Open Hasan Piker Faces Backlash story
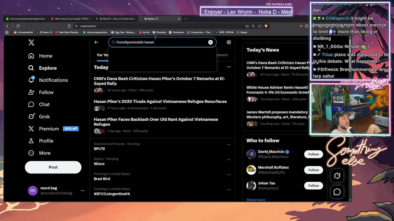This screenshot has height=221, width=394. click(156, 122)
